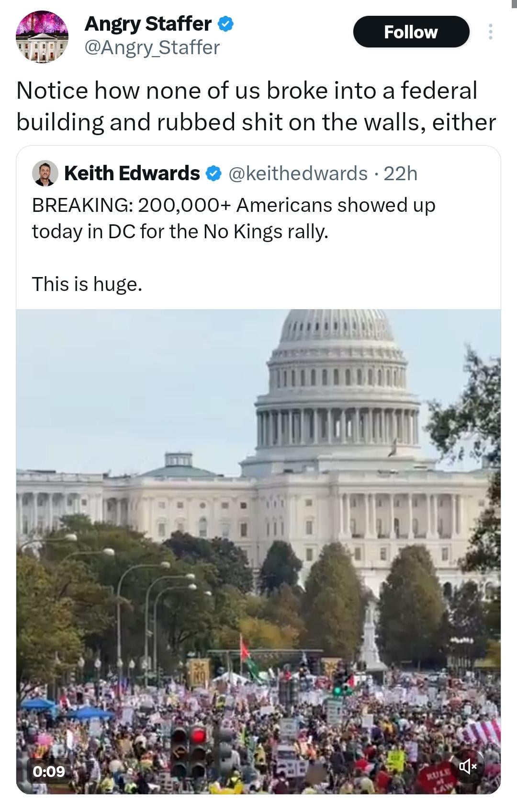
Task: Click Angry Staffer's blue verified badge
Action: click(x=225, y=23)
